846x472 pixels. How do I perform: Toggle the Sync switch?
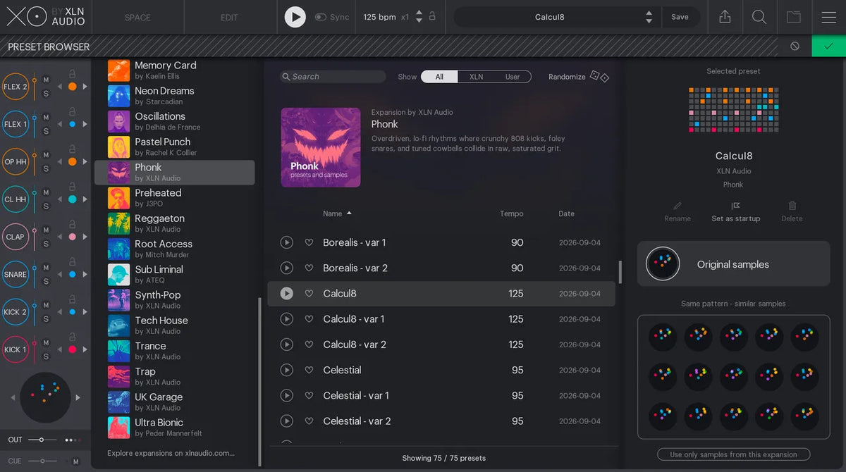321,17
